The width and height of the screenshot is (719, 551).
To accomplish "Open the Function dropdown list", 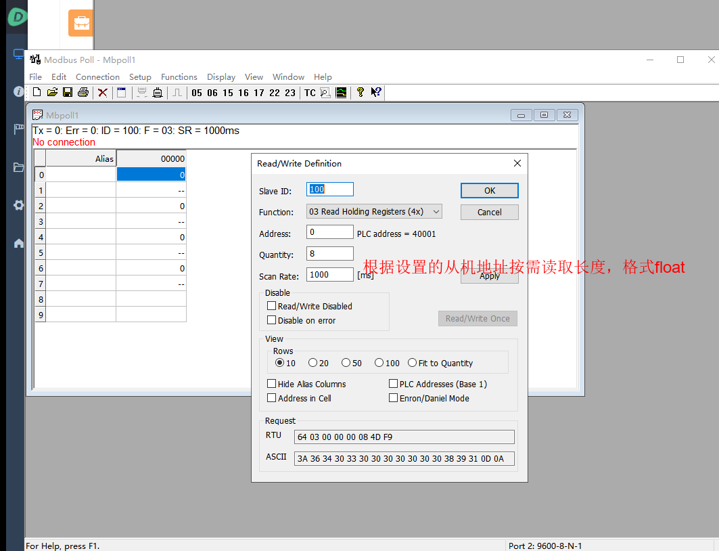I will pyautogui.click(x=374, y=211).
